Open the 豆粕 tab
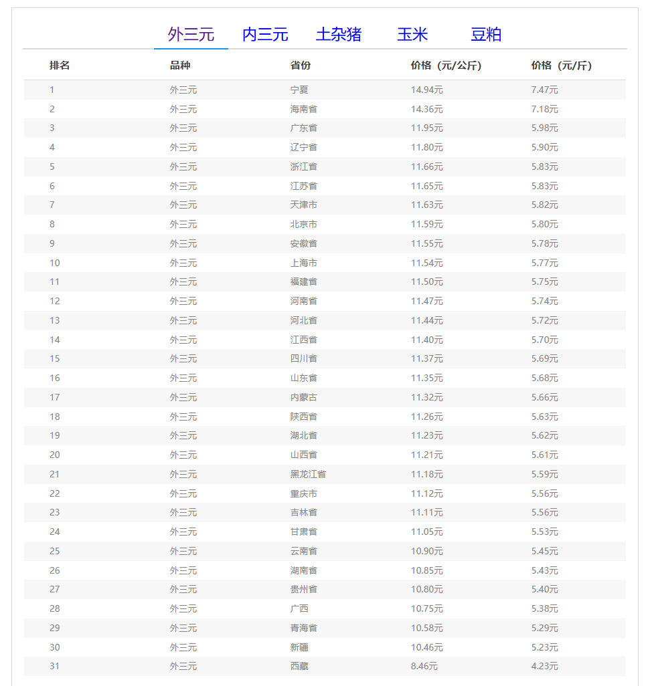Screen dimensions: 656x686 point(485,35)
